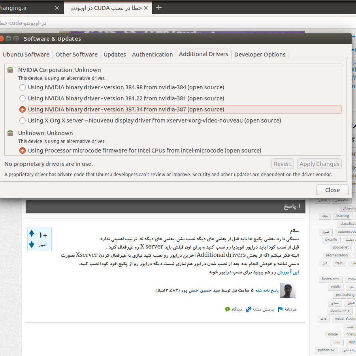The height and width of the screenshot is (356, 356).
Task: Open author سید حسین حسن پور's profile
Action: [200, 290]
